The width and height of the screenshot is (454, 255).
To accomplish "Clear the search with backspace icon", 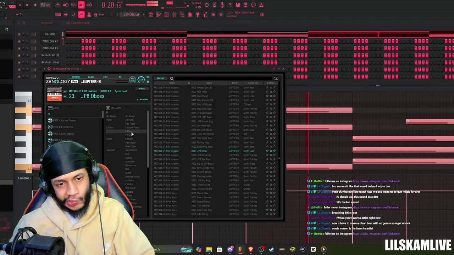I will point(276,79).
